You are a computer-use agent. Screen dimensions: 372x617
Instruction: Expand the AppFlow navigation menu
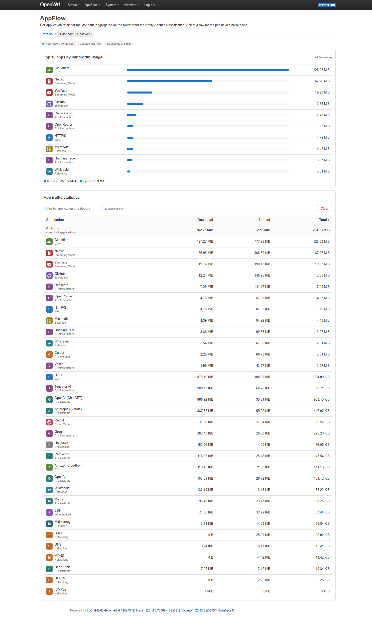[x=92, y=5]
